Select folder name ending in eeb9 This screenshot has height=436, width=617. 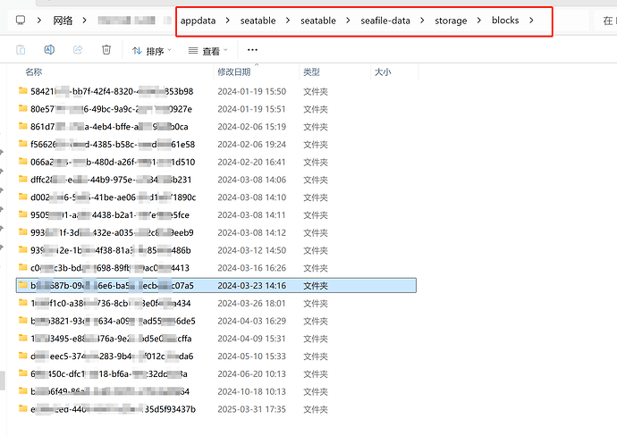point(216,233)
